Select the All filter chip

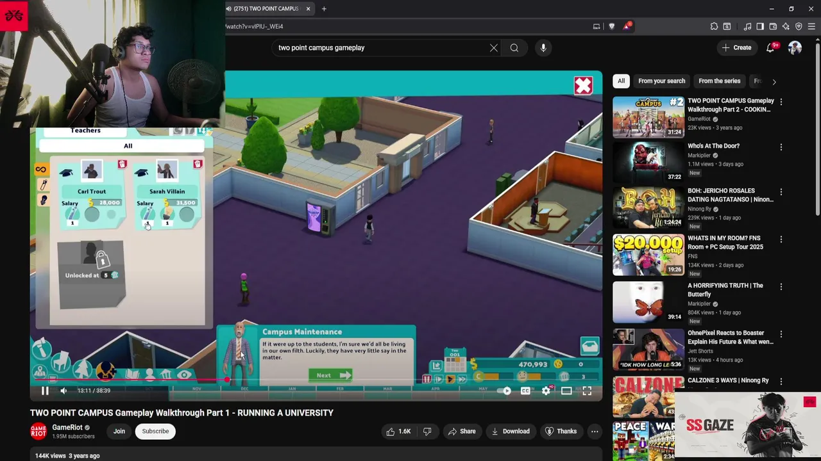point(621,81)
